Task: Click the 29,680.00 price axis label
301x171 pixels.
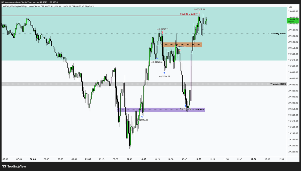Action: pyautogui.click(x=293, y=12)
